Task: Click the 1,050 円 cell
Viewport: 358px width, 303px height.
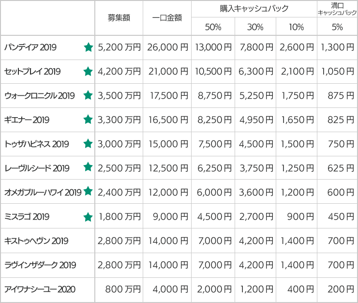Action: pyautogui.click(x=338, y=72)
